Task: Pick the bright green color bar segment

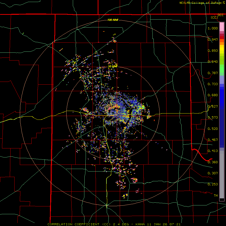Action: point(222,69)
